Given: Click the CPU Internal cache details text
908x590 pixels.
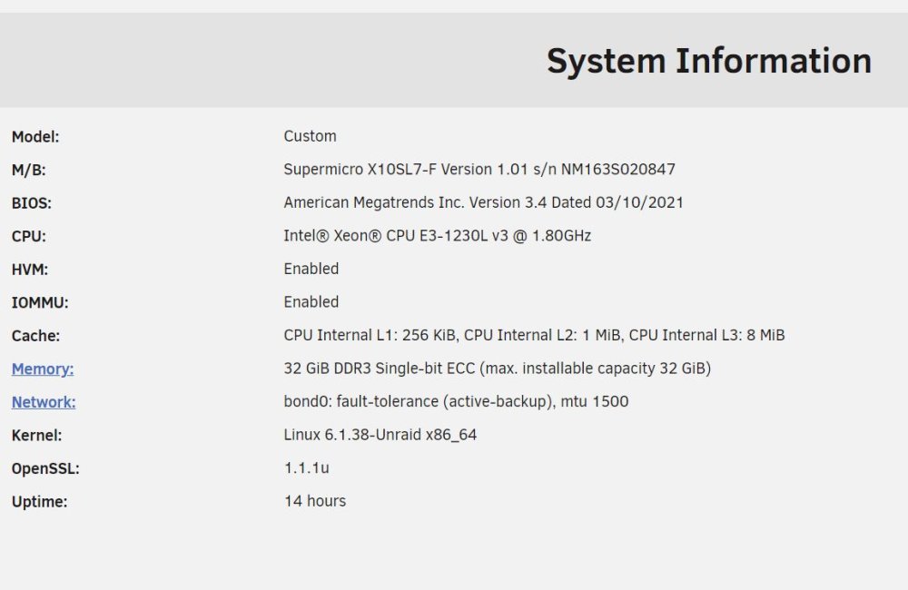Looking at the screenshot, I should [x=534, y=335].
